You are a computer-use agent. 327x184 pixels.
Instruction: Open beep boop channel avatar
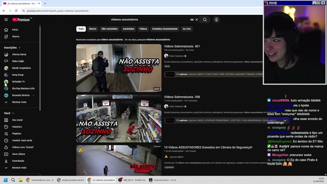point(6,75)
